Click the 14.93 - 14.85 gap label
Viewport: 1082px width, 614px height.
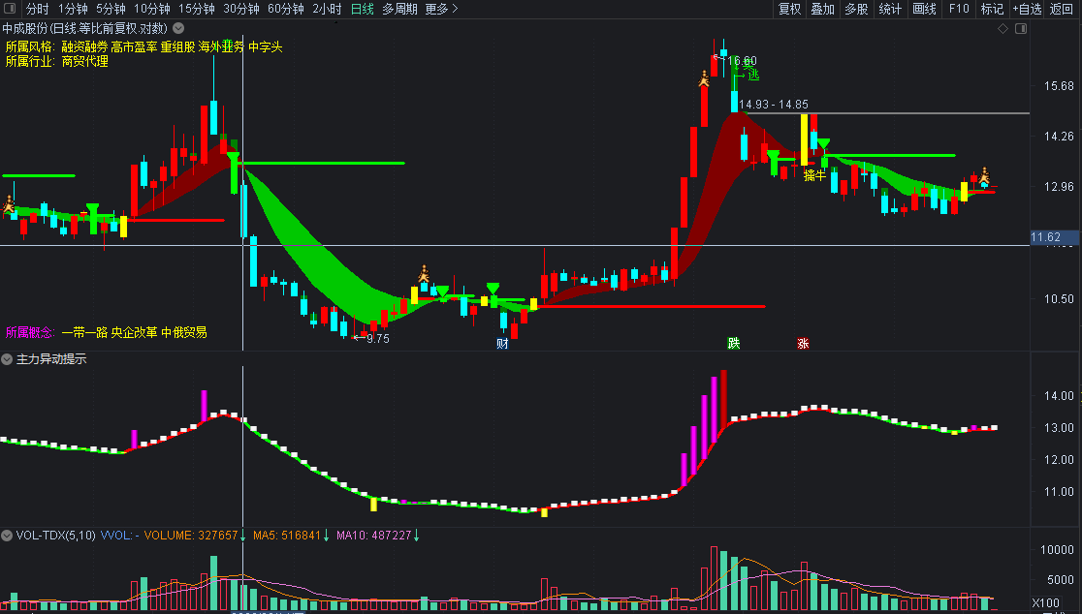click(x=774, y=104)
